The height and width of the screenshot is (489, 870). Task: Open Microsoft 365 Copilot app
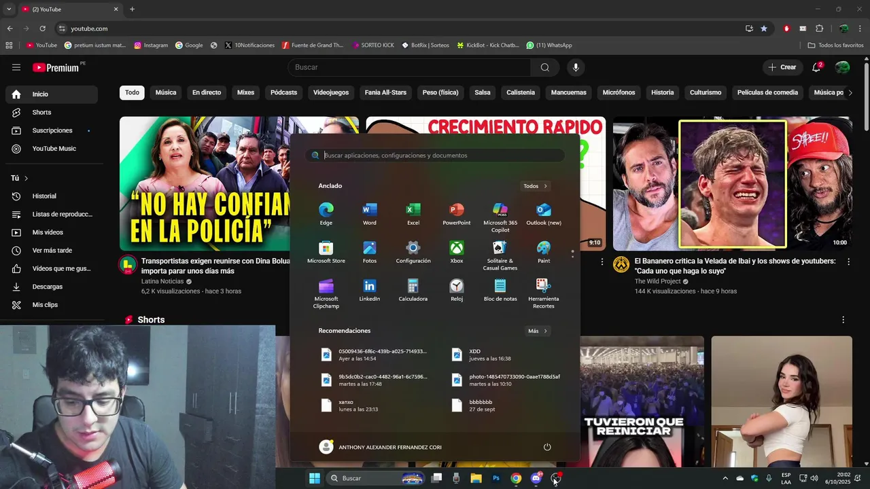(500, 217)
